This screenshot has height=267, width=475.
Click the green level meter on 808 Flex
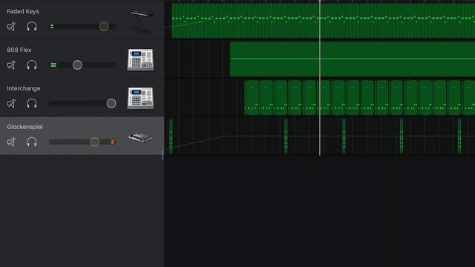(53, 65)
